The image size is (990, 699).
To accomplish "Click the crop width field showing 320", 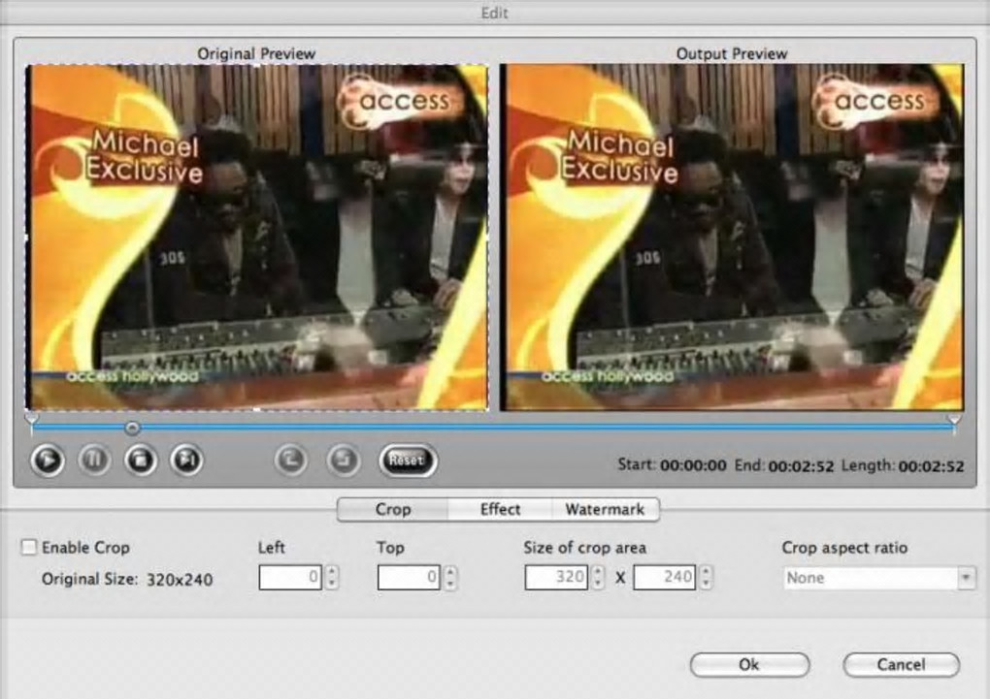I will (x=556, y=577).
